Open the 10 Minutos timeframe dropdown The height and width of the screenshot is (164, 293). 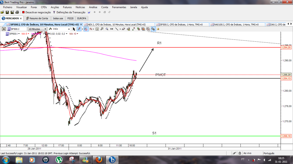[x=37, y=29]
